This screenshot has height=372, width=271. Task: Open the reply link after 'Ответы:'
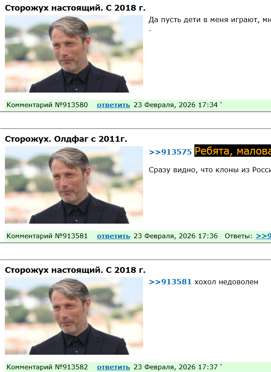click(263, 236)
